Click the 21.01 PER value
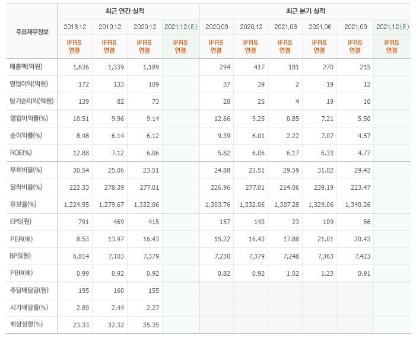This screenshot has width=416, height=338. click(326, 239)
